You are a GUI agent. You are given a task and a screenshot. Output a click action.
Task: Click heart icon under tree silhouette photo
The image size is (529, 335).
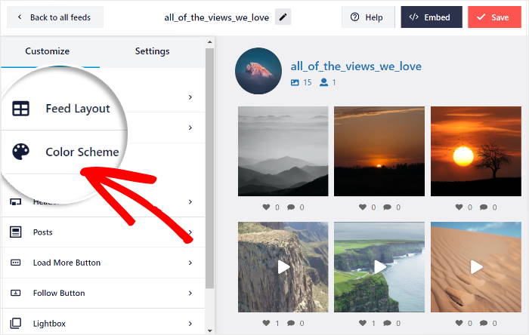pos(459,207)
